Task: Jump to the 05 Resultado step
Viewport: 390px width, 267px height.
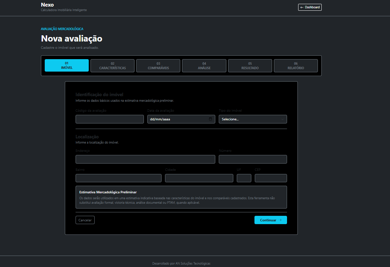Action: pyautogui.click(x=250, y=65)
